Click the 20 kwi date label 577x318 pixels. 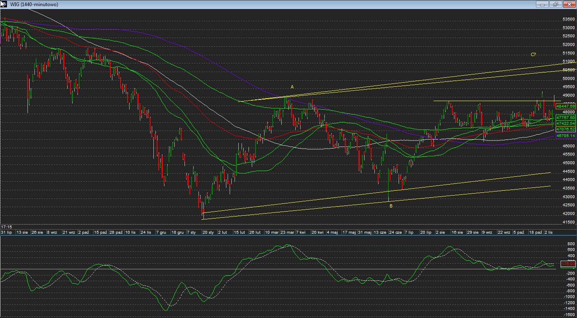point(318,232)
